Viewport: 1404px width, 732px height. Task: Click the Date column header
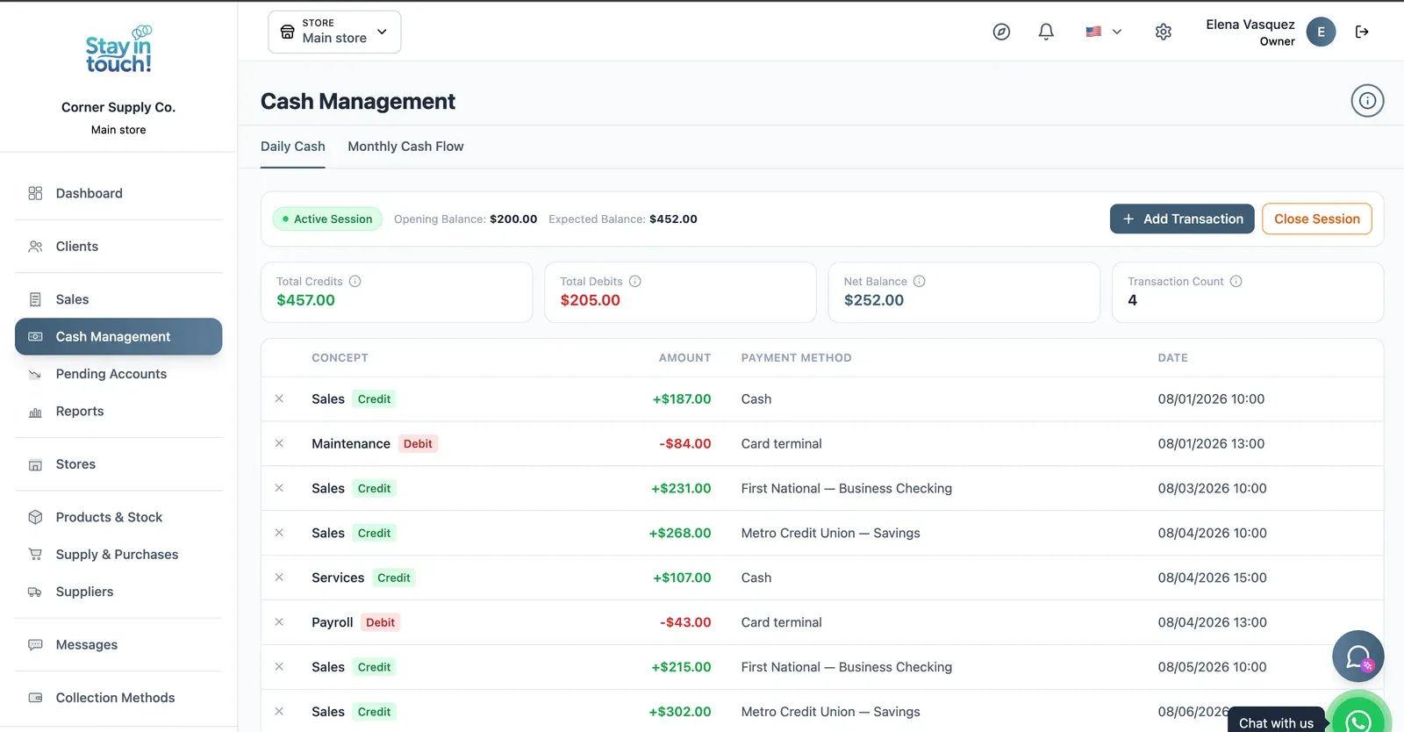pyautogui.click(x=1172, y=358)
